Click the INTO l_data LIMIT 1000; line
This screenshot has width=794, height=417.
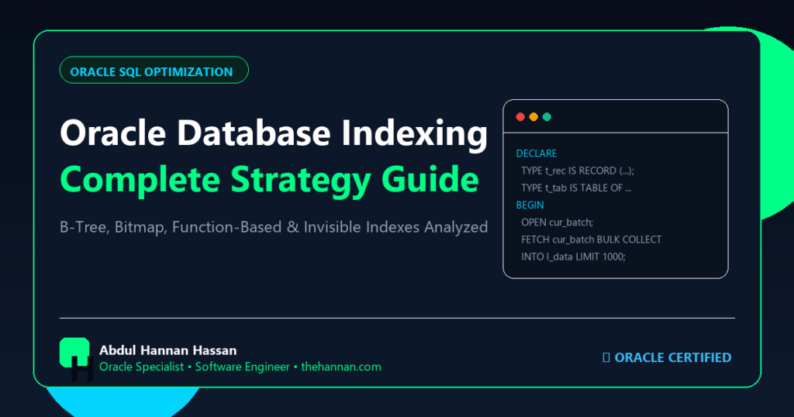click(x=573, y=257)
